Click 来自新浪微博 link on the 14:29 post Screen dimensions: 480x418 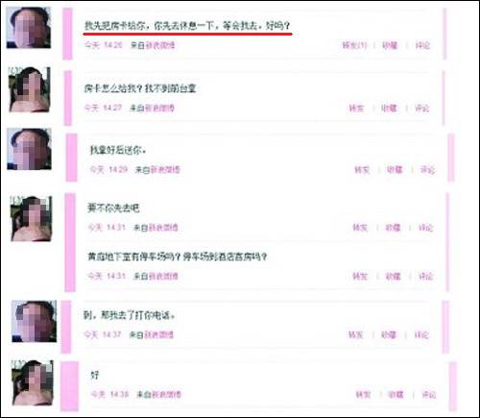click(x=157, y=169)
